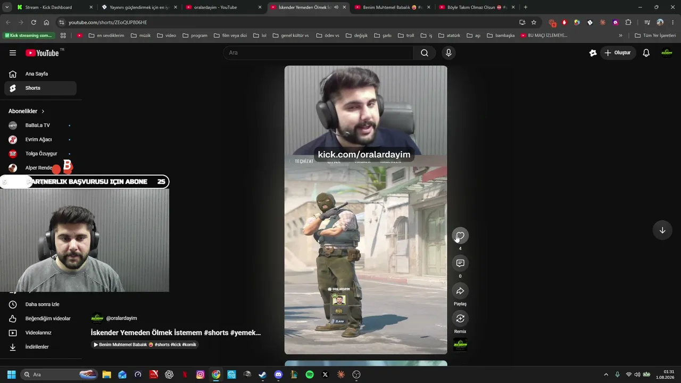Click the Benim Muhtemel Babalık suggested chip
681x383 pixels.
(x=145, y=345)
